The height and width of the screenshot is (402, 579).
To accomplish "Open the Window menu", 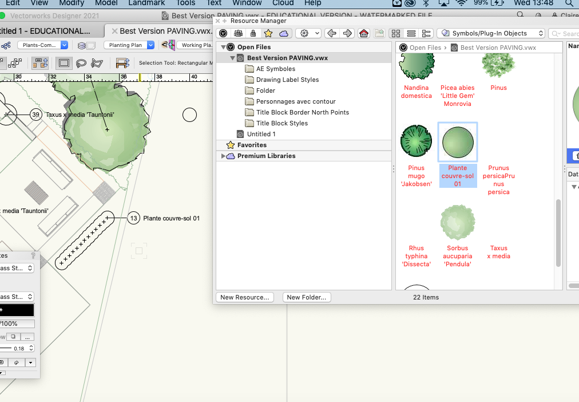I will pyautogui.click(x=247, y=3).
